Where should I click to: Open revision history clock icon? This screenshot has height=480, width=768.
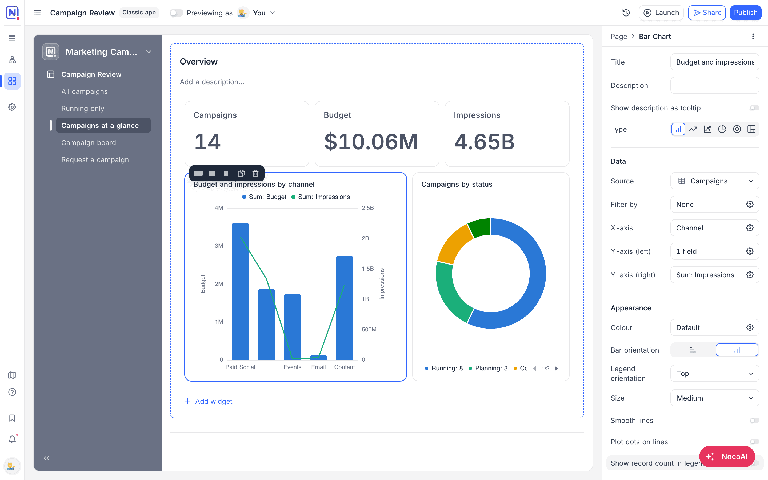626,13
